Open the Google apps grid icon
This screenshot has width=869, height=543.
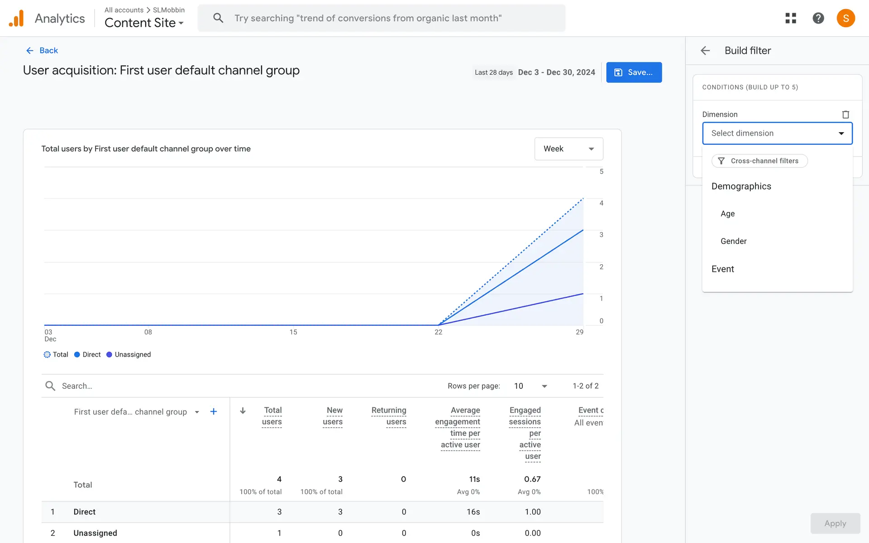[791, 18]
